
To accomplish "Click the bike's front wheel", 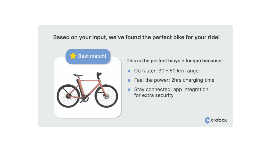I will (106, 96).
